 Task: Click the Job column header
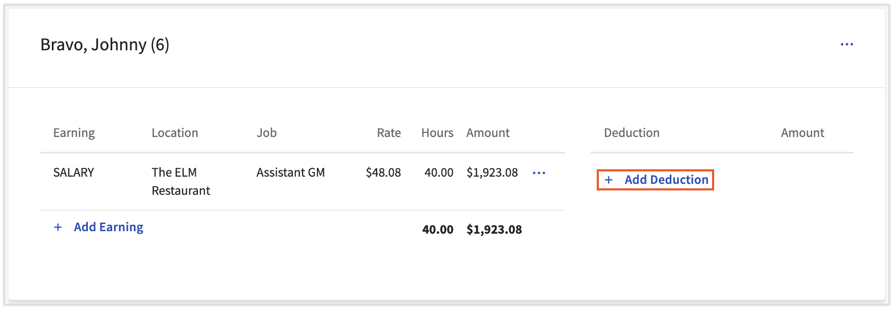[267, 133]
